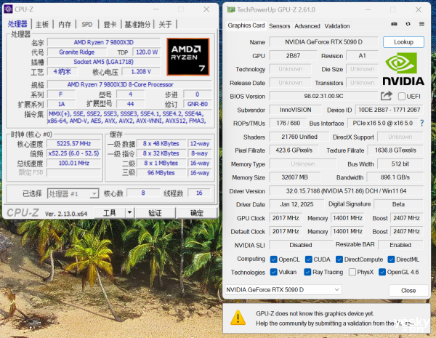436x338 pixels.
Task: Open the 处理器 #1 selection dropdown
Action: (73, 193)
